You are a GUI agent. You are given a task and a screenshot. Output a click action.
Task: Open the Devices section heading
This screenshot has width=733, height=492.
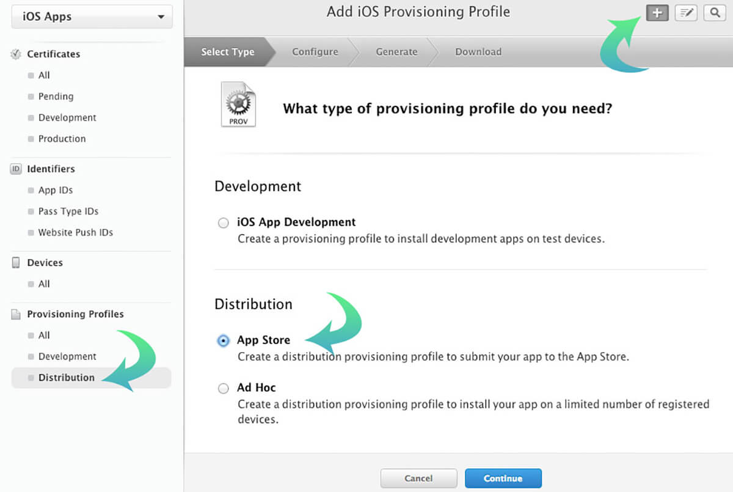[x=45, y=263]
